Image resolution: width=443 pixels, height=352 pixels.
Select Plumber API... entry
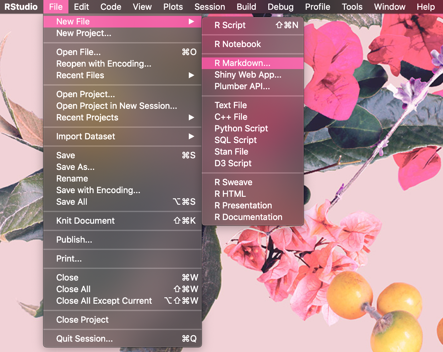click(253, 86)
